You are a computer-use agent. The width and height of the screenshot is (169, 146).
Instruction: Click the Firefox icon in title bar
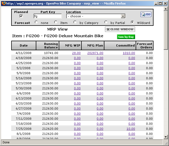[x=3, y=3]
